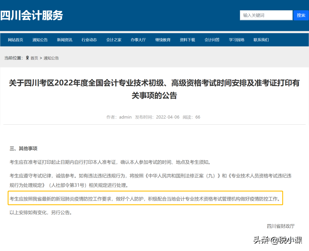Click the 通知公告 breadcrumb link
Image resolution: width=309 pixels, height=251 pixels.
[51, 58]
